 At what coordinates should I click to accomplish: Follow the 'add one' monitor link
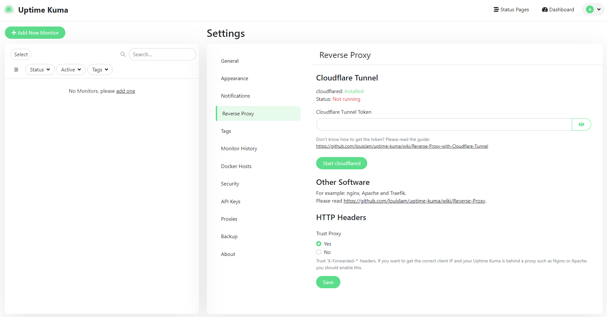click(x=126, y=91)
